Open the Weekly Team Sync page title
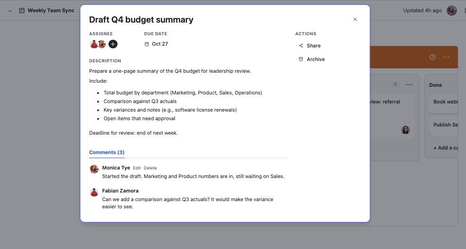This screenshot has width=466, height=249. 51,10
